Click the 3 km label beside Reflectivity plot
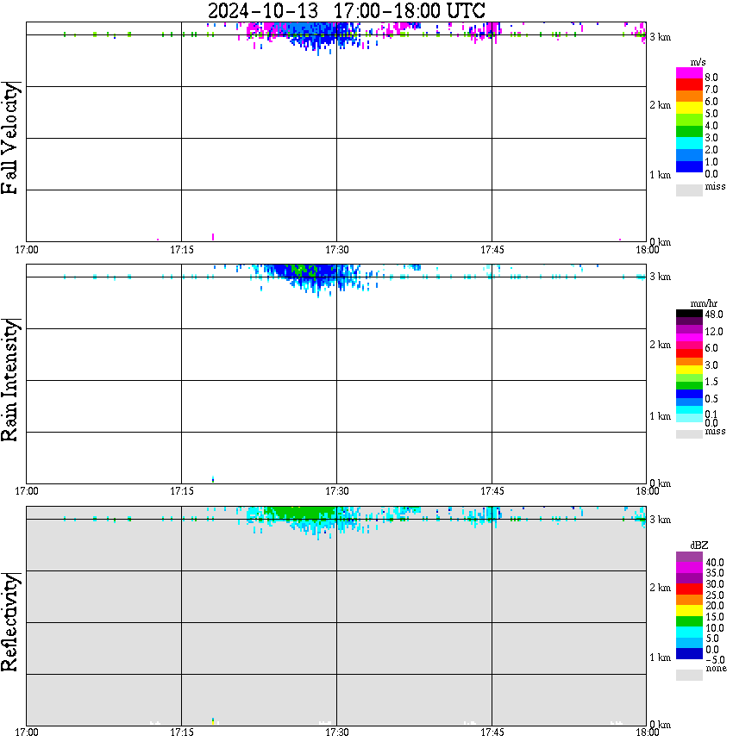Viewport: 733px width, 748px height. (660, 520)
